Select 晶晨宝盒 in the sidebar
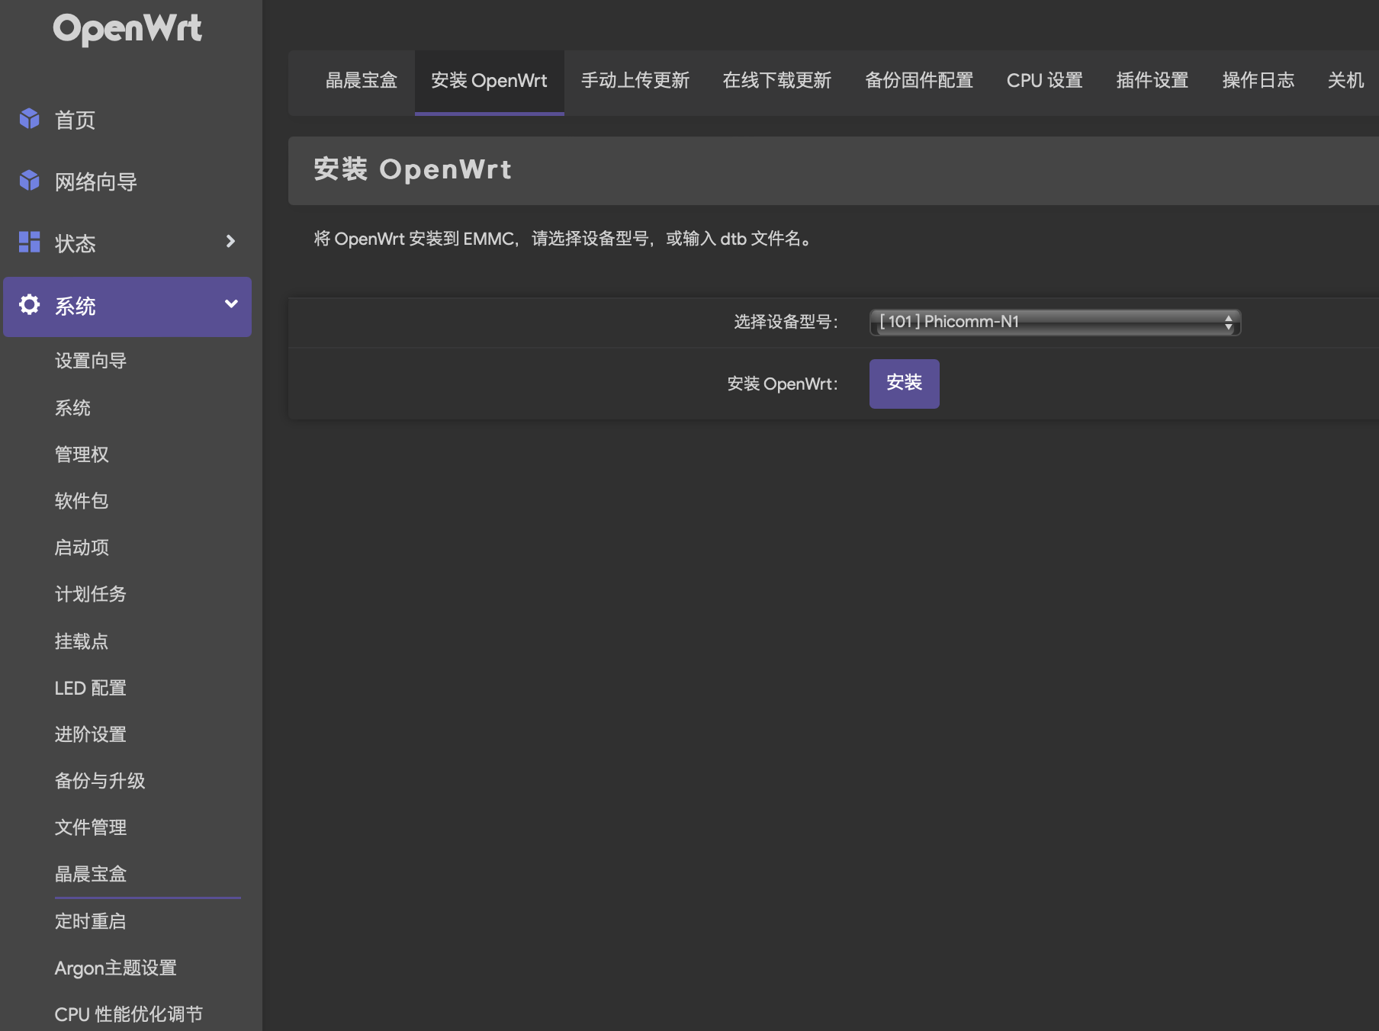The width and height of the screenshot is (1379, 1031). tap(90, 874)
